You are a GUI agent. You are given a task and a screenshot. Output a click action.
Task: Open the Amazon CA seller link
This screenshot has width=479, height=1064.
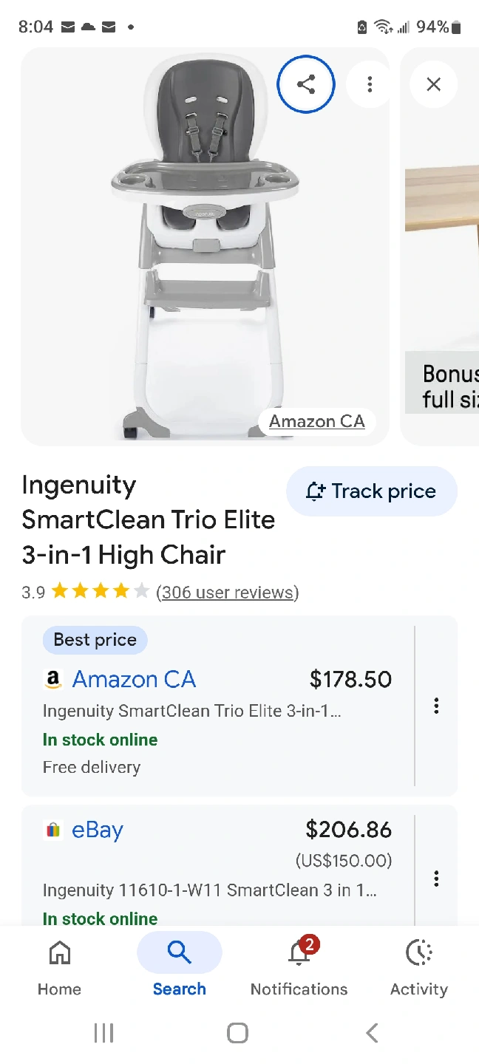pyautogui.click(x=134, y=680)
